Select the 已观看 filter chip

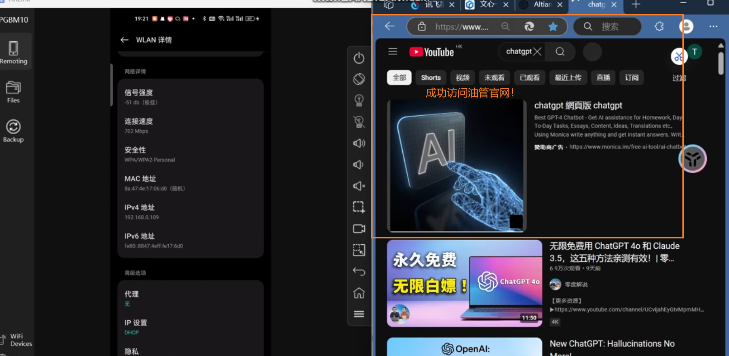tap(530, 77)
